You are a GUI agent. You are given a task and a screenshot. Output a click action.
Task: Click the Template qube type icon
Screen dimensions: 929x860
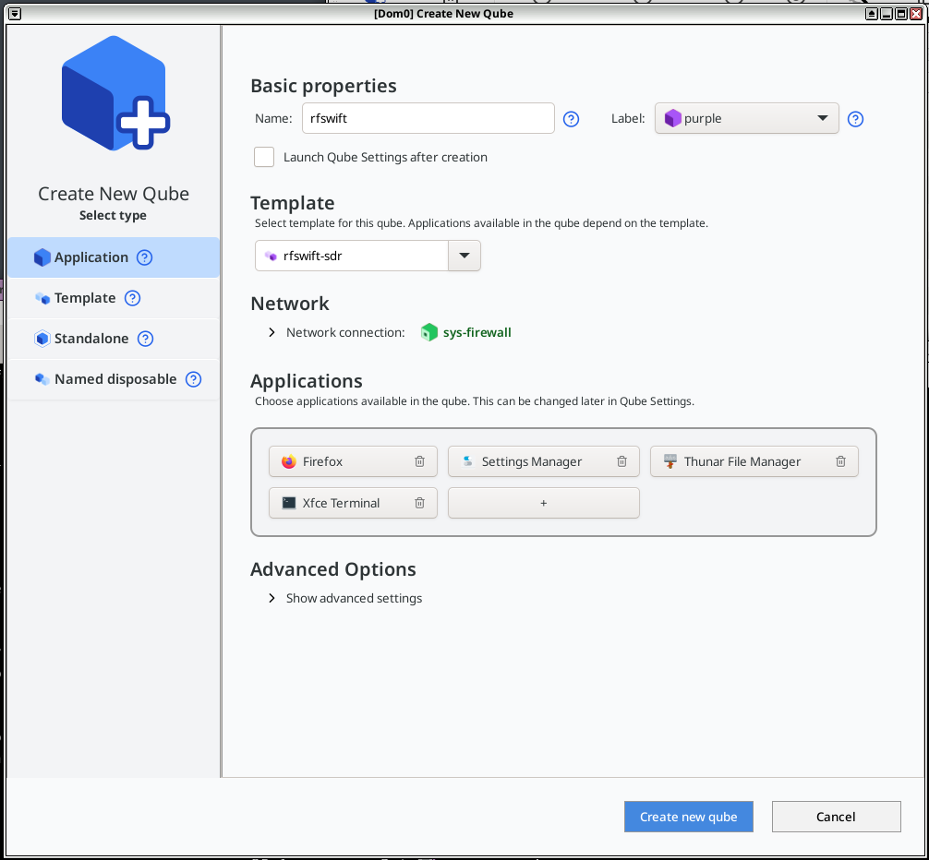point(42,298)
